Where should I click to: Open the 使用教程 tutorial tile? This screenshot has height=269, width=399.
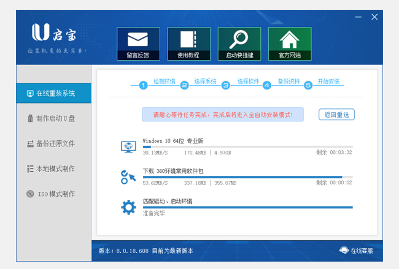(189, 44)
